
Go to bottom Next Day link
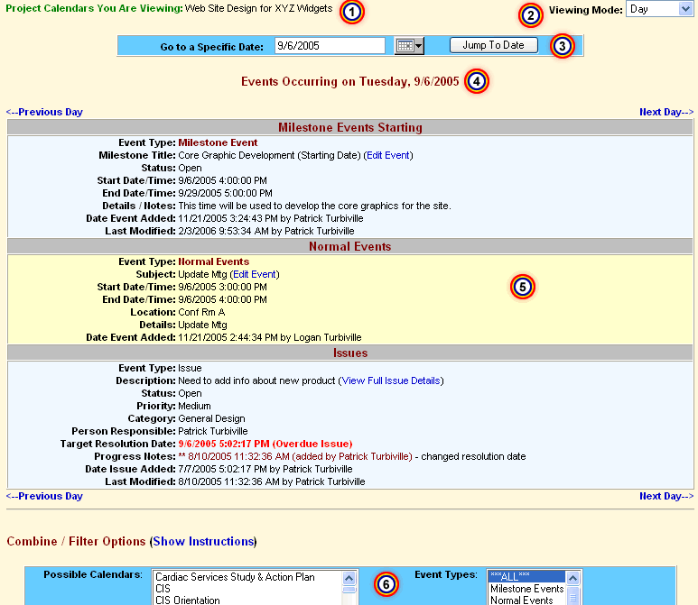point(666,496)
